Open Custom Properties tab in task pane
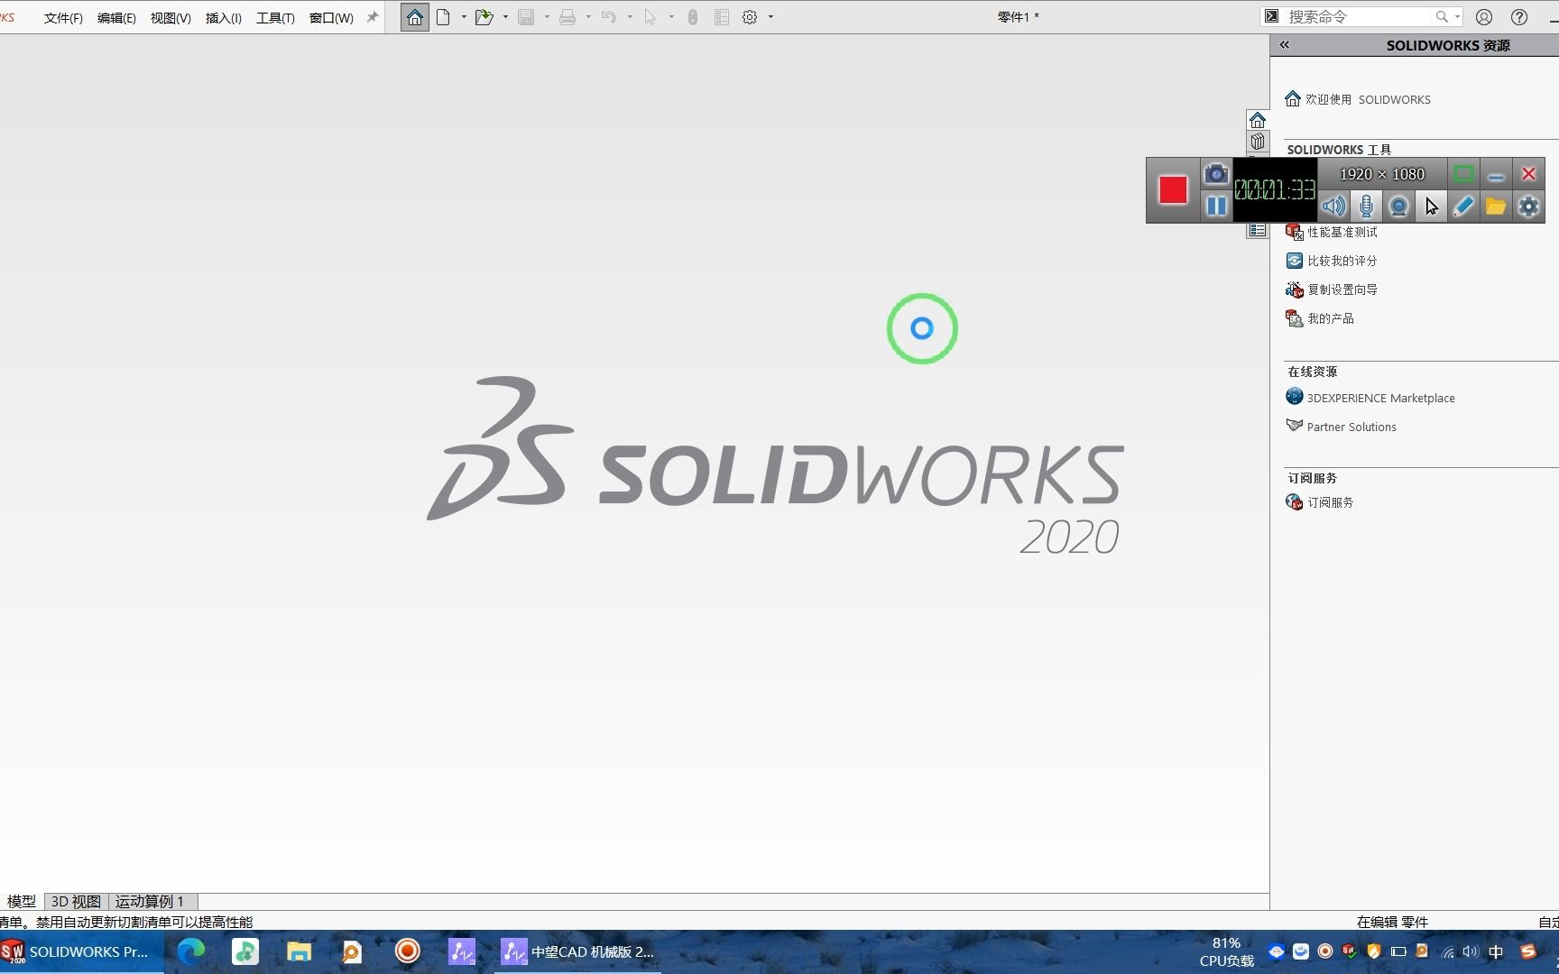Image resolution: width=1559 pixels, height=974 pixels. pyautogui.click(x=1257, y=231)
